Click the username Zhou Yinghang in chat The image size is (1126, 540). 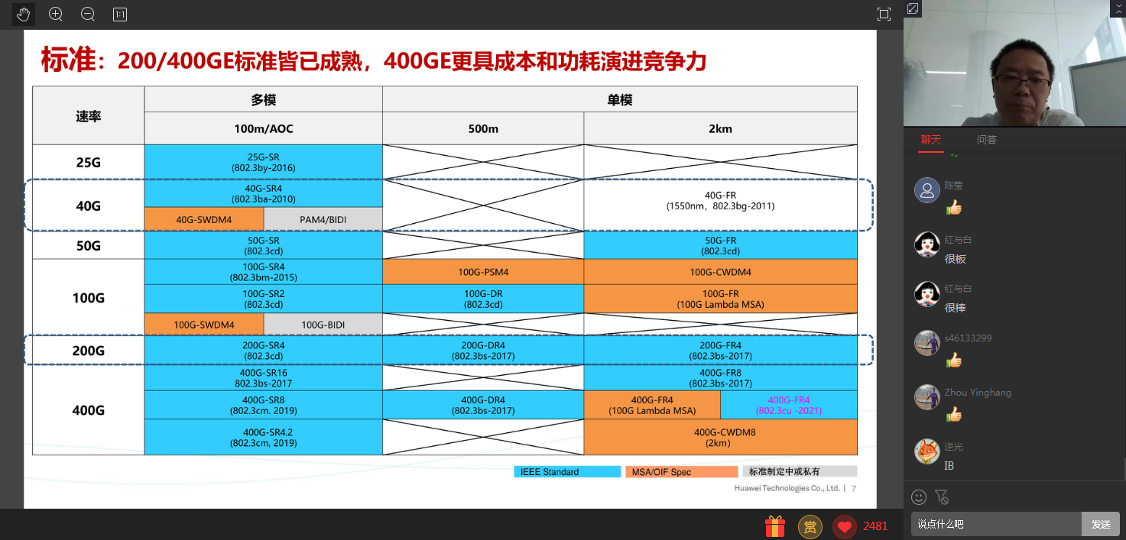(978, 393)
